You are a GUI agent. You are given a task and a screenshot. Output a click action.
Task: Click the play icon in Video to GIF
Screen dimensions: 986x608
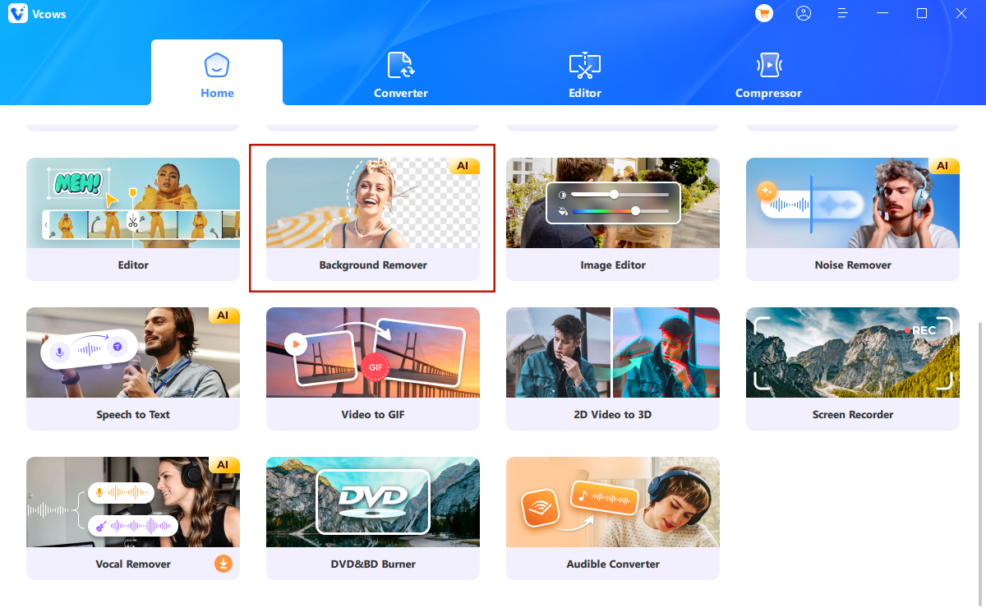(x=296, y=344)
